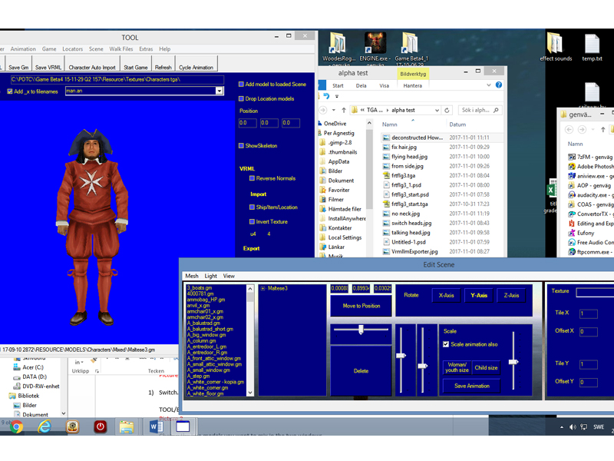Image resolution: width=614 pixels, height=461 pixels.
Task: Open the Favoriter folder in navigation pane
Action: (338, 190)
